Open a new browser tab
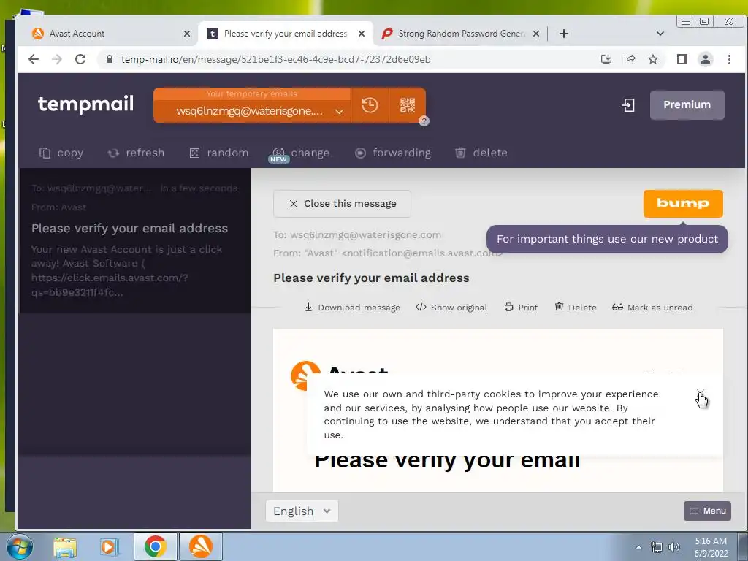 pyautogui.click(x=564, y=34)
